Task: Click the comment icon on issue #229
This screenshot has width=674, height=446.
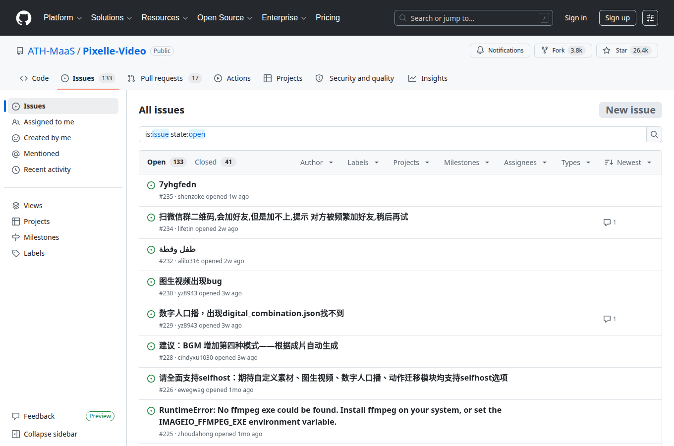Action: pyautogui.click(x=607, y=319)
